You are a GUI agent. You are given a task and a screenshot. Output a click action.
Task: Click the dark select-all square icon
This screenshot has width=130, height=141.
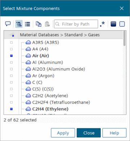113,24
